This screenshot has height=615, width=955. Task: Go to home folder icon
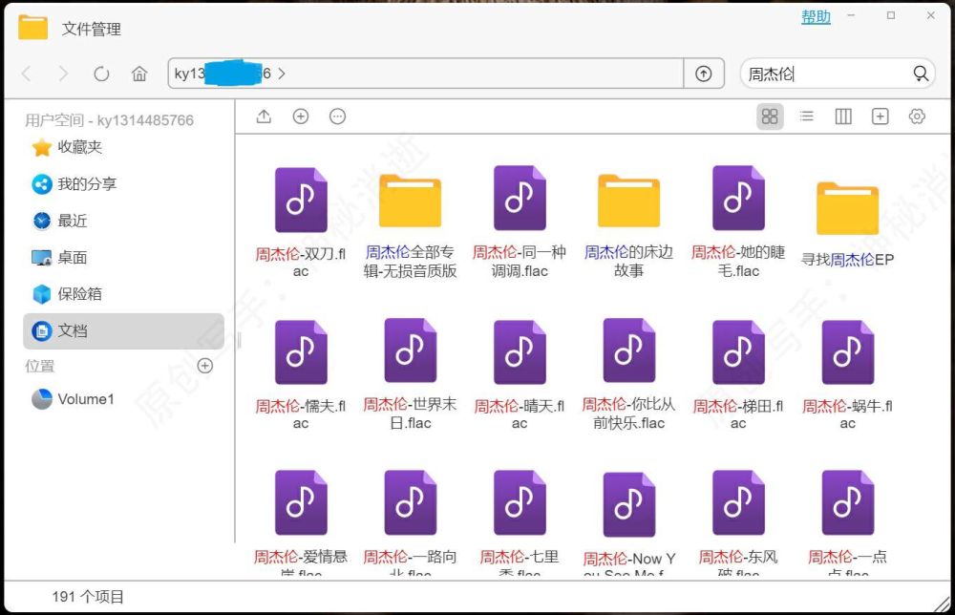pyautogui.click(x=139, y=74)
